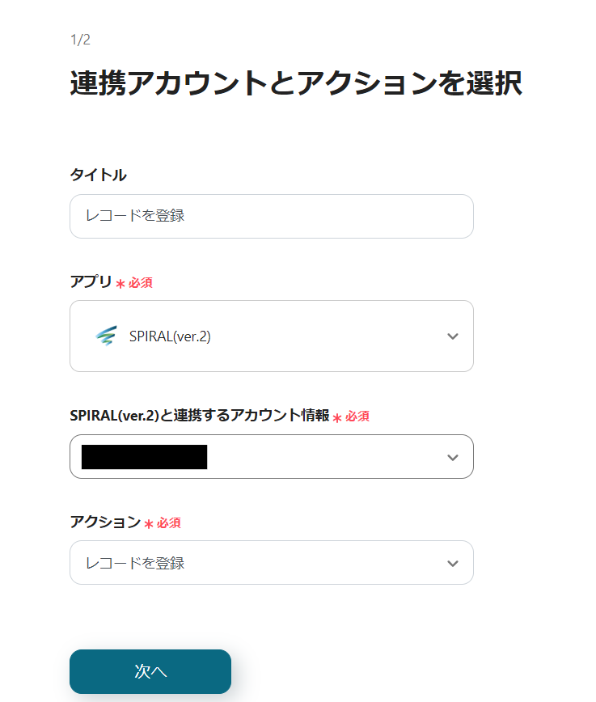
Task: Select the blacked-out account name
Action: (145, 457)
